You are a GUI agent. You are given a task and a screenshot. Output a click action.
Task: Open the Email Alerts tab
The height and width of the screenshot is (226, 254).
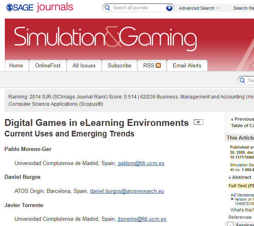187,65
